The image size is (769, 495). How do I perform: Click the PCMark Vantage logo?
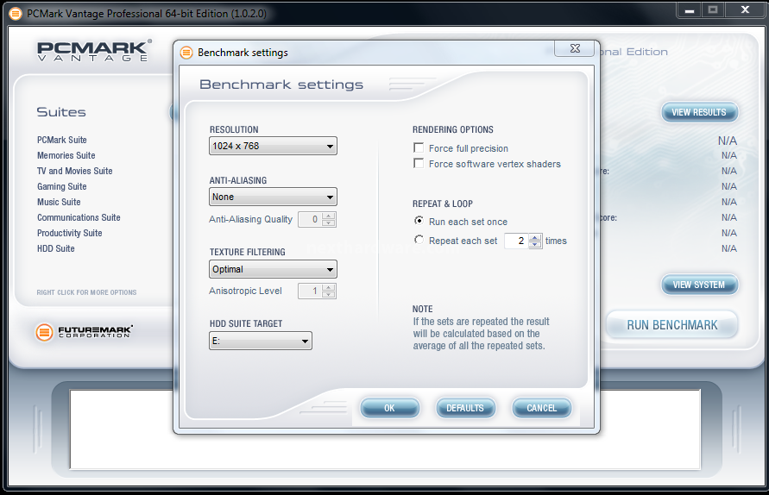point(95,50)
